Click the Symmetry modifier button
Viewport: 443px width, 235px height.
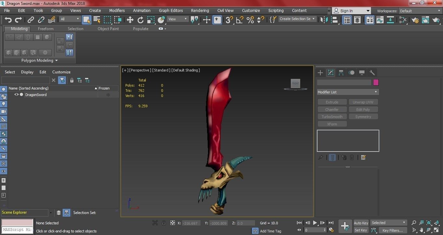coord(363,117)
